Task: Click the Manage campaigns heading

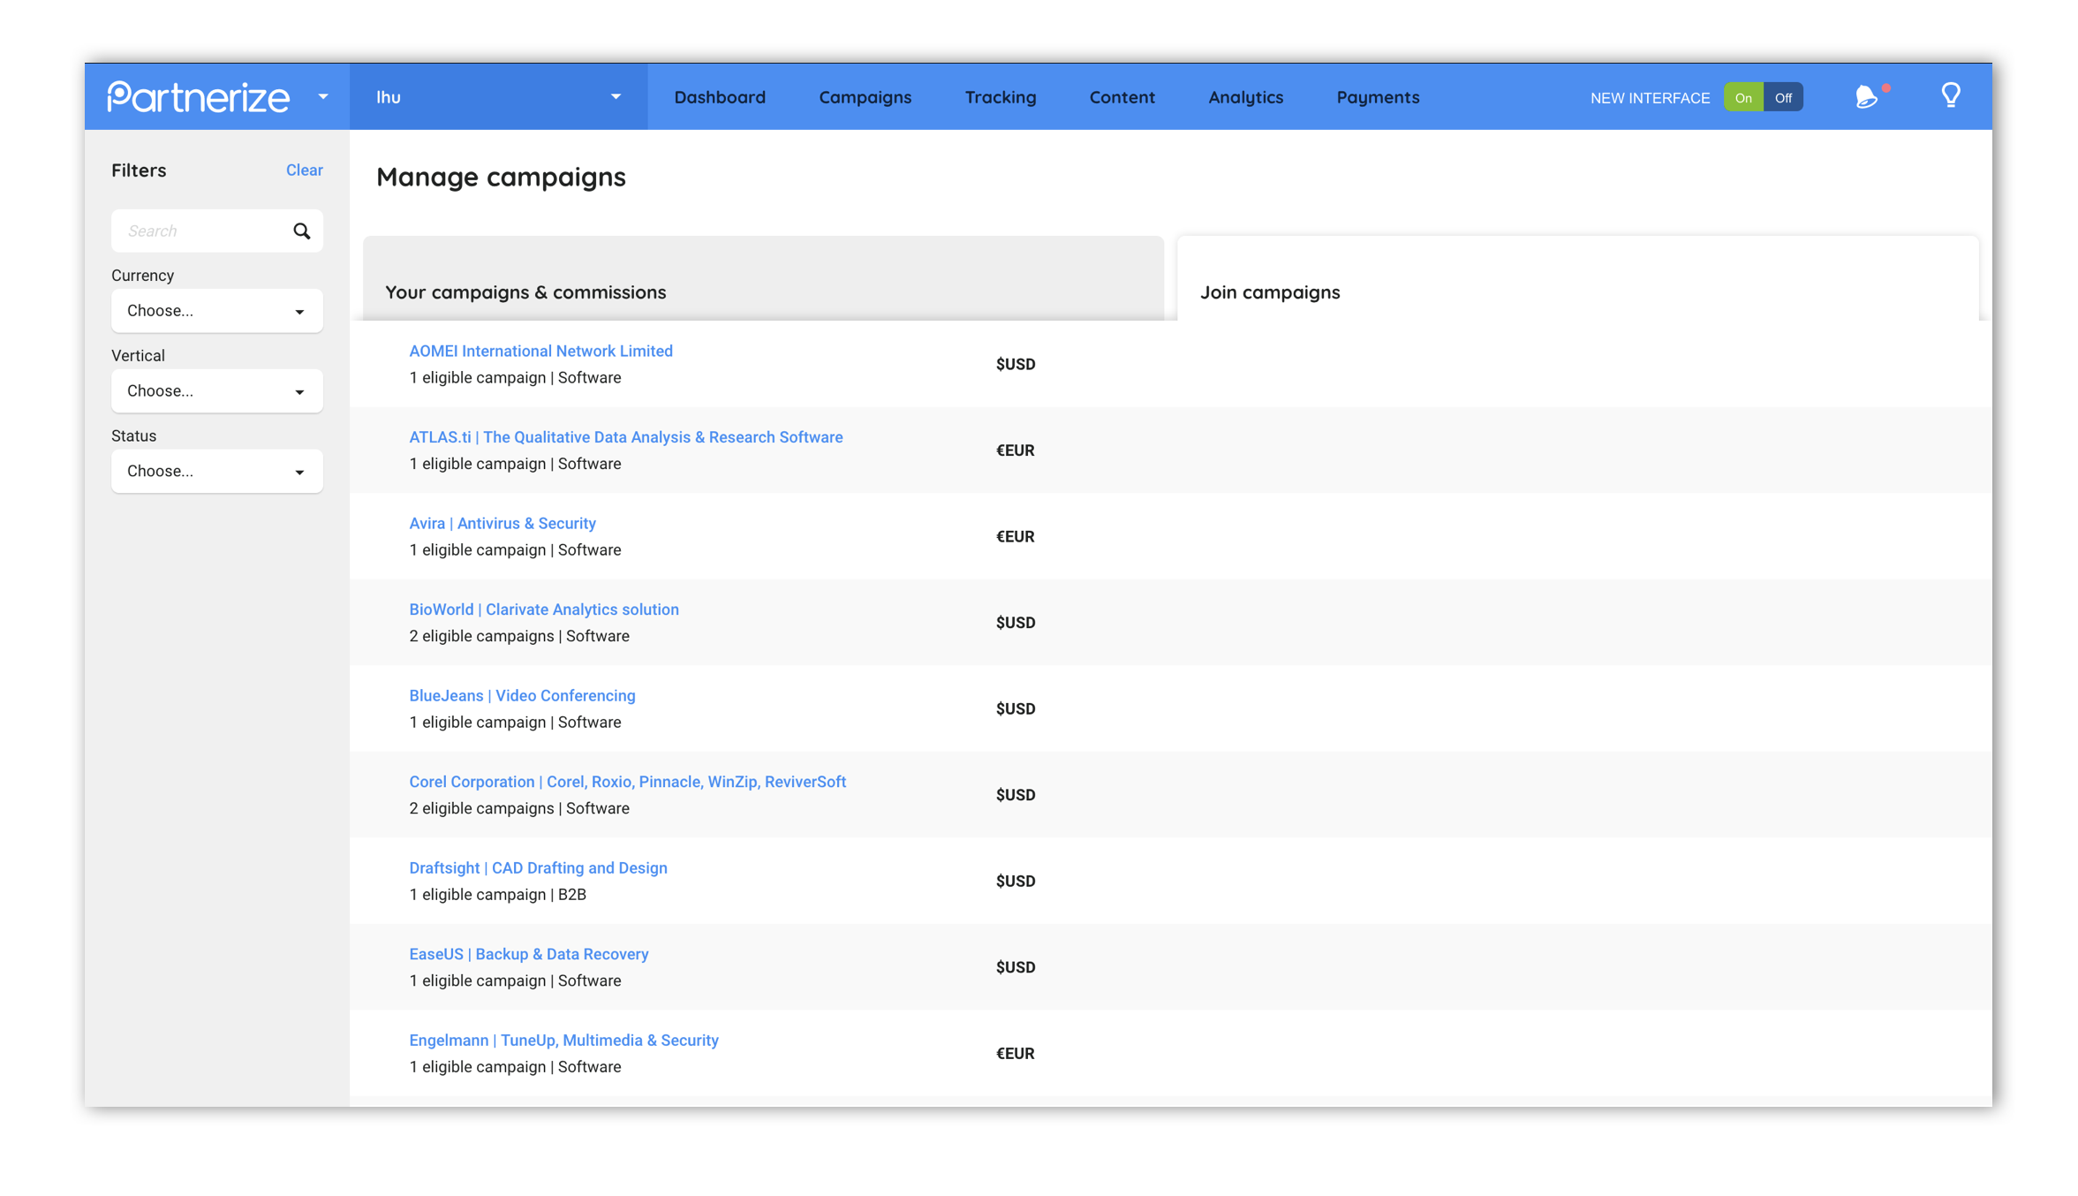Action: pos(501,177)
